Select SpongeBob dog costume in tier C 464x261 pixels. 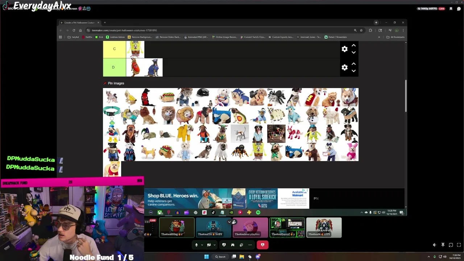pyautogui.click(x=135, y=49)
